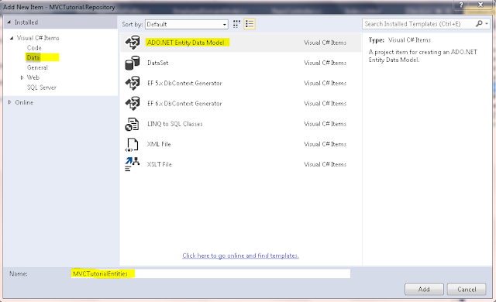Close the Add New Item dialog

point(480,5)
